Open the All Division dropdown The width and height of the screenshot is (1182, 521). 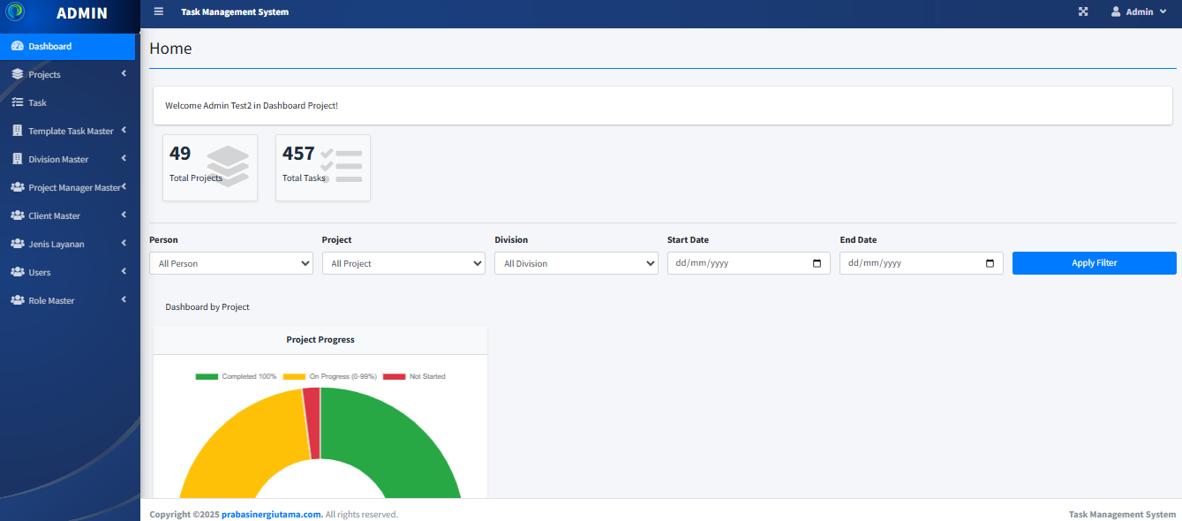point(576,263)
